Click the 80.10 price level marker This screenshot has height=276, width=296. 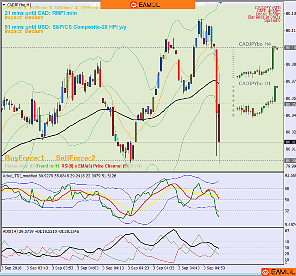290,48
